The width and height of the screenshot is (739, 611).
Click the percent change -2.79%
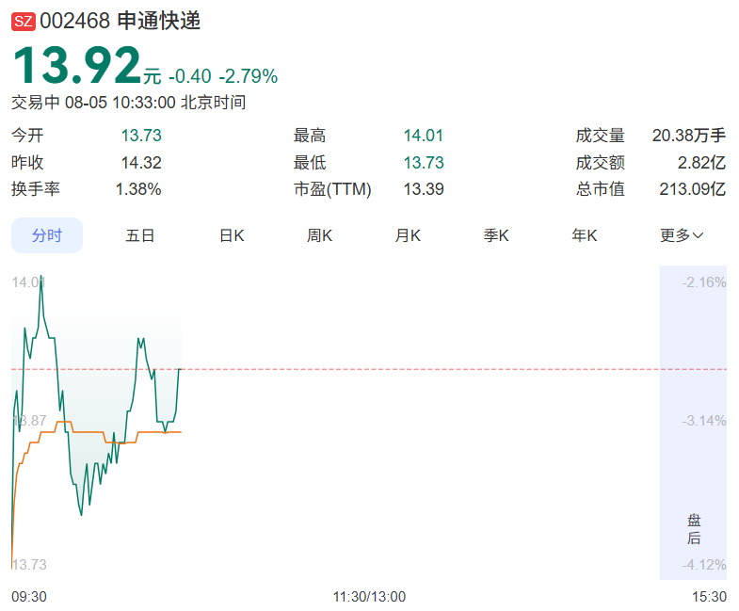[249, 76]
